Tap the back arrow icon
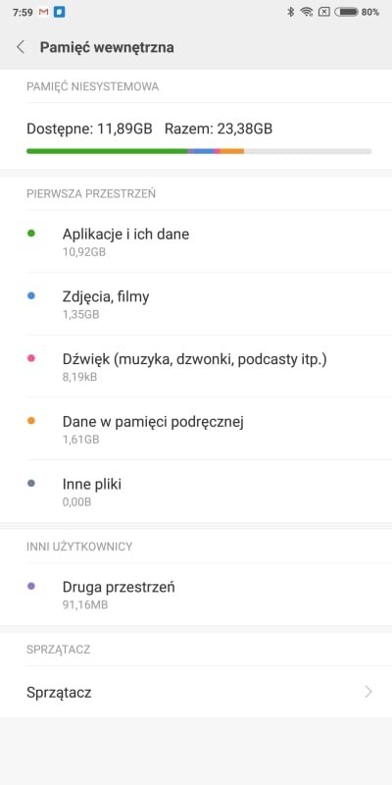The height and width of the screenshot is (785, 392). pos(21,47)
